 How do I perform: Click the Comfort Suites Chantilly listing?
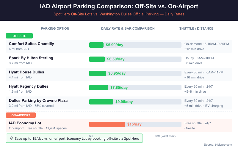pos(31,44)
